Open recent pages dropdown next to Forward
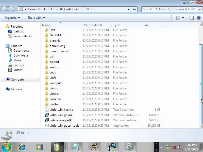Image resolution: width=203 pixels, height=152 pixels. [x=16, y=9]
